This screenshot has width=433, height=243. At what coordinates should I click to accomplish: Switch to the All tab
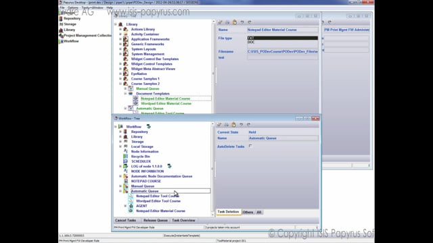coord(259,212)
